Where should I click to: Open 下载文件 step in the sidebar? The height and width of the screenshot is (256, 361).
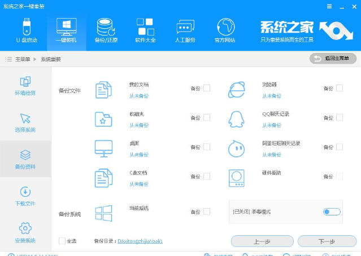(x=25, y=196)
